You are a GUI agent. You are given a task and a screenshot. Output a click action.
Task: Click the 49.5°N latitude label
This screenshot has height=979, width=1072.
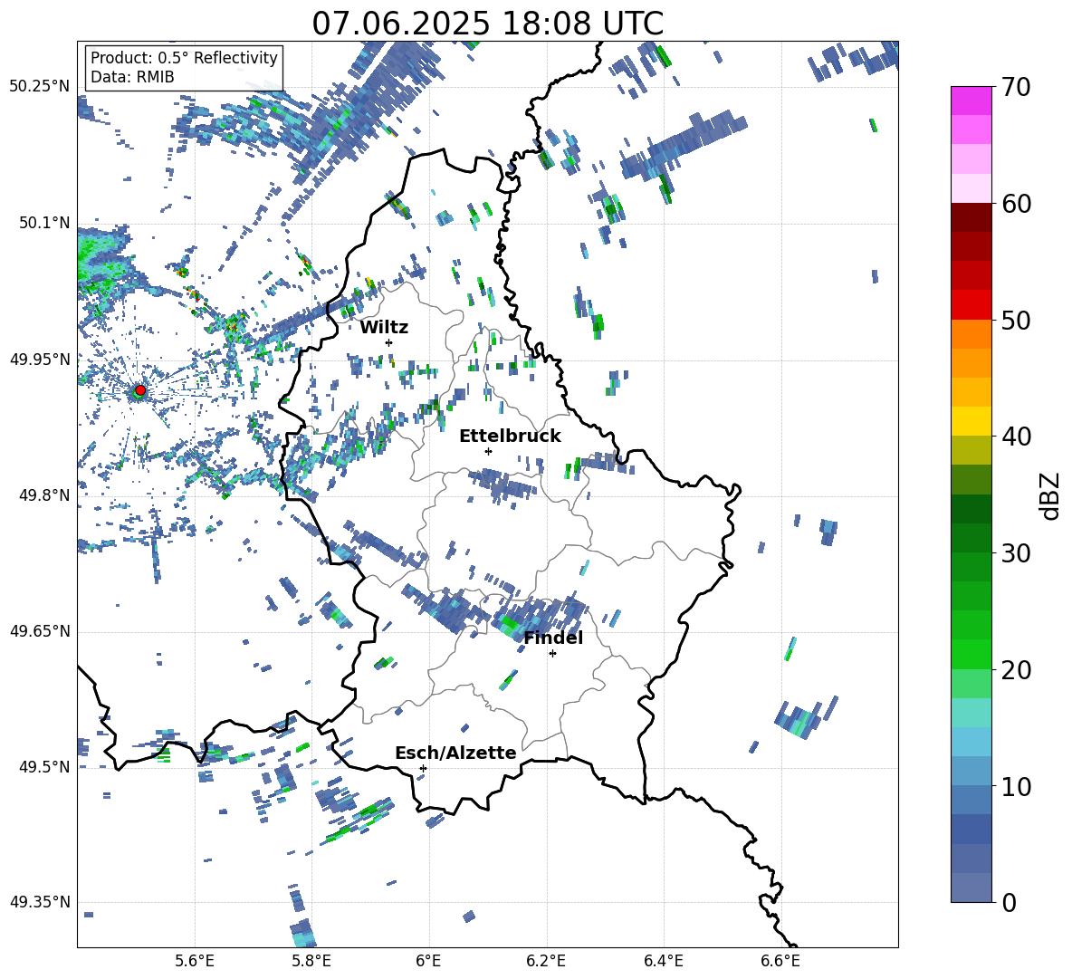44,767
